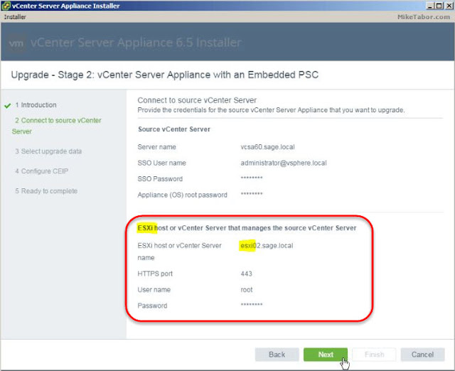Click the vm logo in header
This screenshot has height=371, width=455.
[16, 43]
